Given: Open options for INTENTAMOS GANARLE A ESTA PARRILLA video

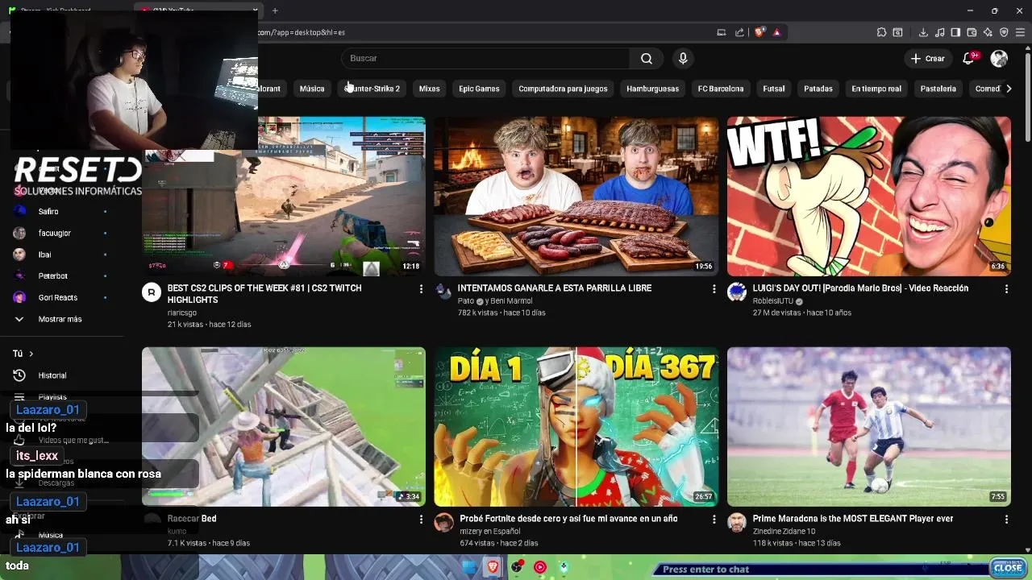Looking at the screenshot, I should [x=714, y=288].
